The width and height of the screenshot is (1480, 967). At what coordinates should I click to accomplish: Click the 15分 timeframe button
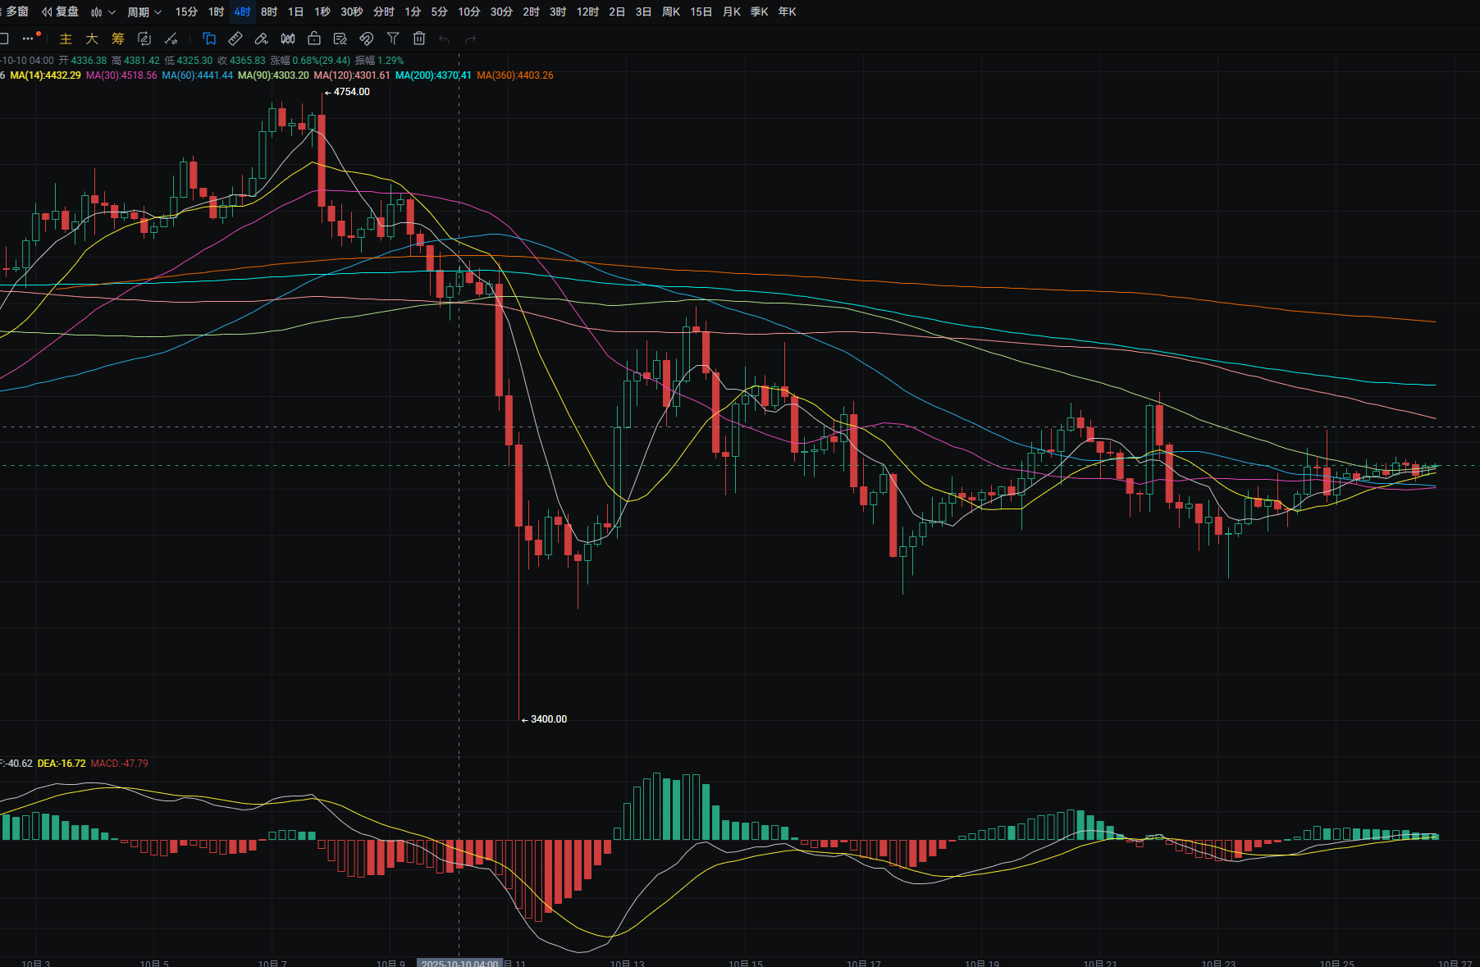click(x=186, y=11)
